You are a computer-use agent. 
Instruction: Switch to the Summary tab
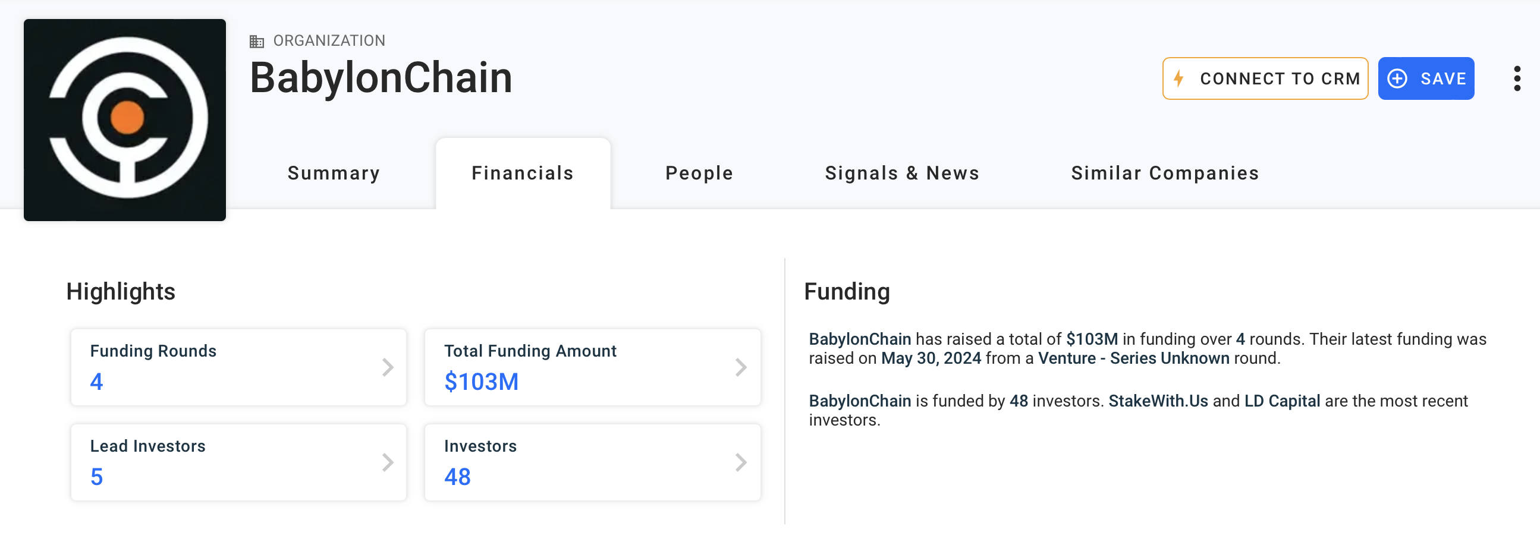pos(334,174)
